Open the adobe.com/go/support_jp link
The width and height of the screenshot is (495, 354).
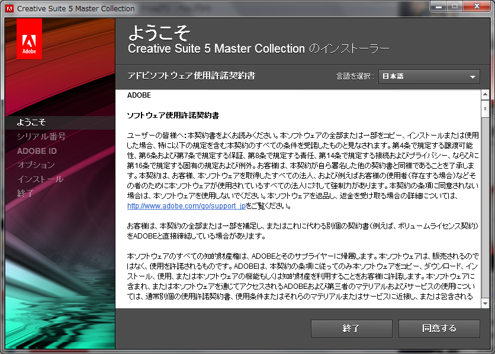pos(187,206)
